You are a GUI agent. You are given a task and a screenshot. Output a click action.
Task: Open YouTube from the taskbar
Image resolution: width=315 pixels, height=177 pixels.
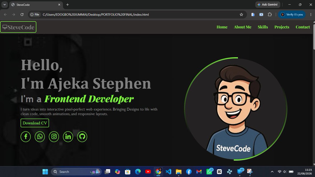pyautogui.click(x=148, y=172)
